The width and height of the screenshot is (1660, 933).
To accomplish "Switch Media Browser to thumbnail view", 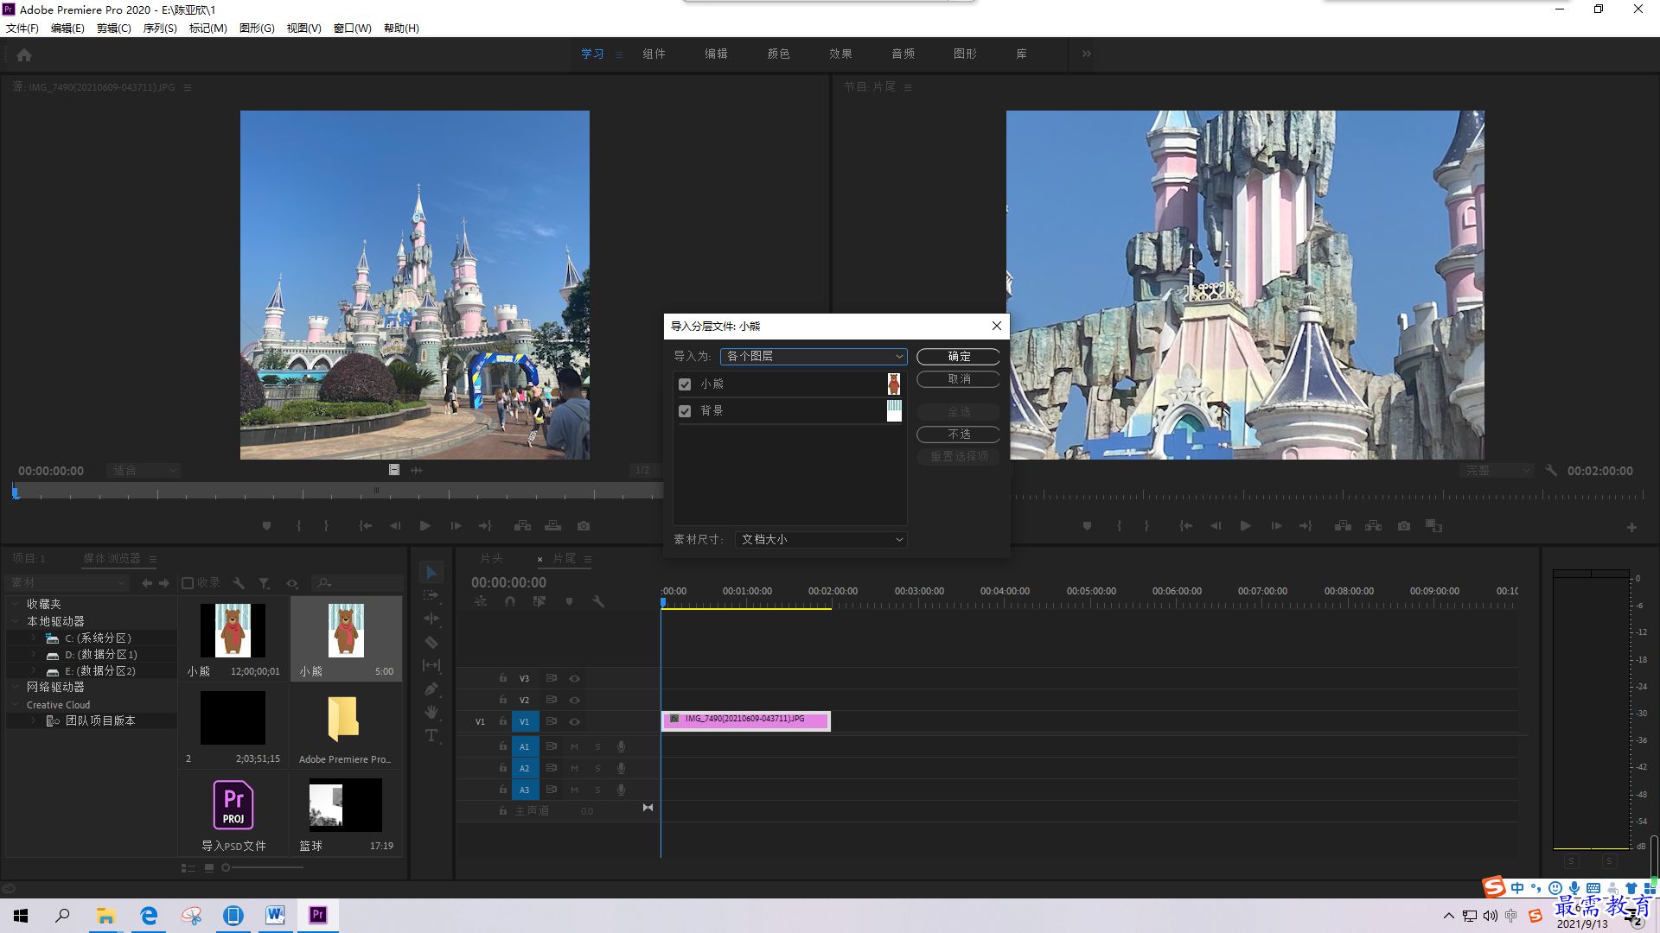I will tap(209, 868).
